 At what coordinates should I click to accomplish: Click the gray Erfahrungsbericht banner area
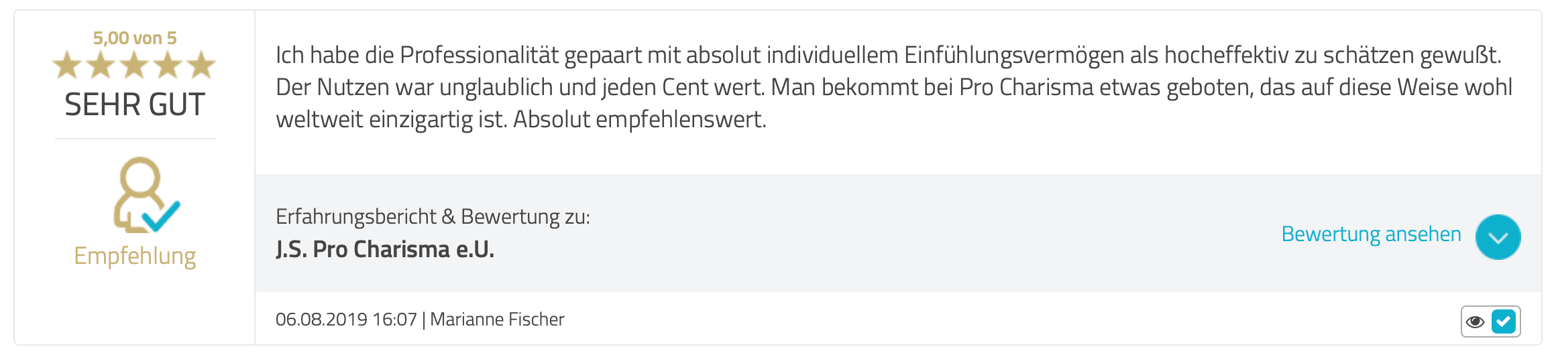coord(898,233)
